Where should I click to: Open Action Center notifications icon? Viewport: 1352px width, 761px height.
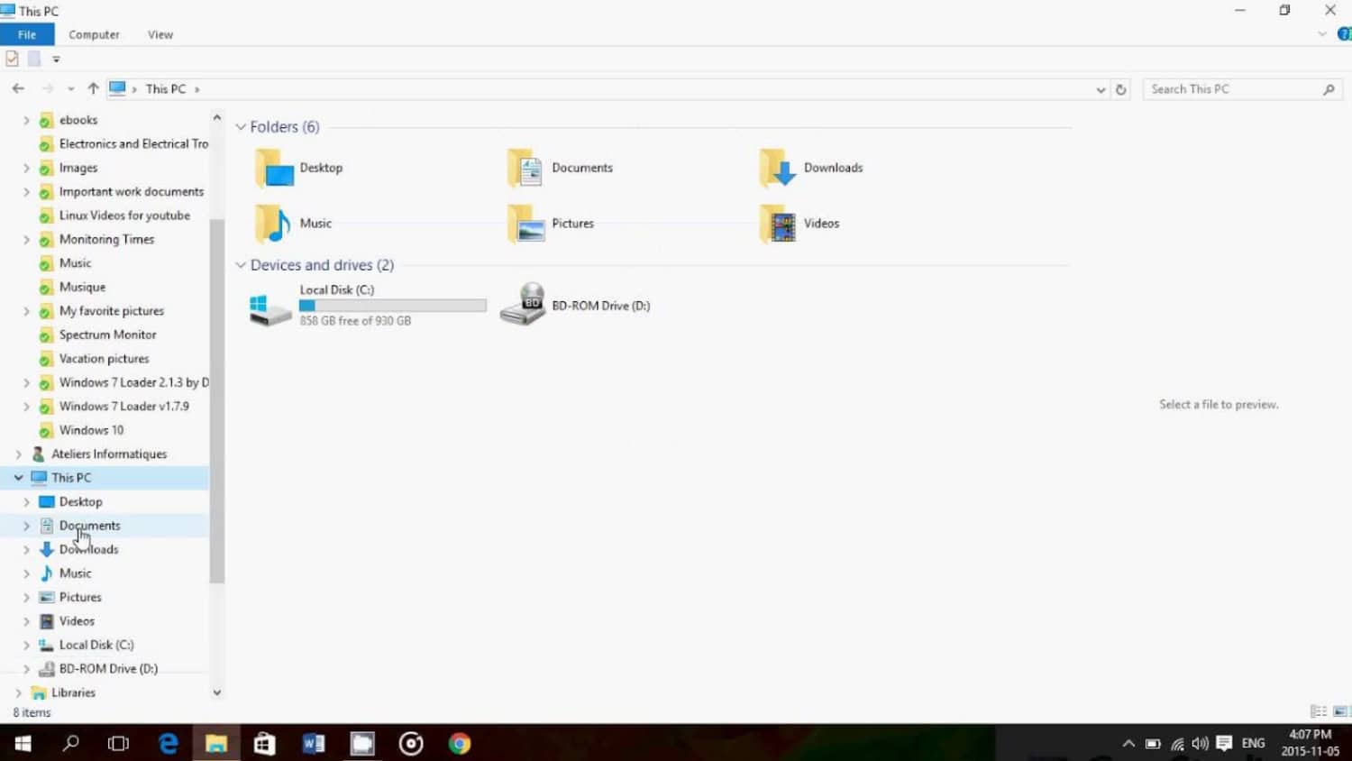click(1224, 744)
